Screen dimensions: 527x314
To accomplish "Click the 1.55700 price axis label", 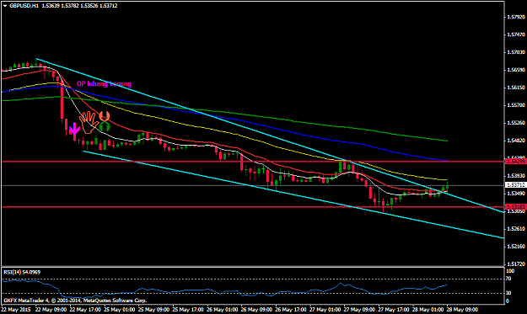I will 517,105.
